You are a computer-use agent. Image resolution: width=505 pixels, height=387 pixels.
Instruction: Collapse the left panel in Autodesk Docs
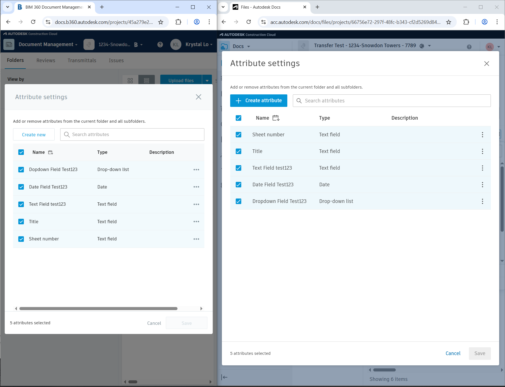(224, 377)
